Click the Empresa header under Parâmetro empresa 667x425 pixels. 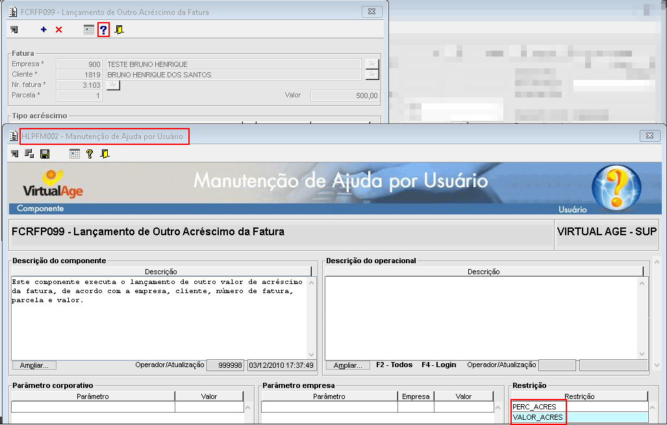point(416,396)
